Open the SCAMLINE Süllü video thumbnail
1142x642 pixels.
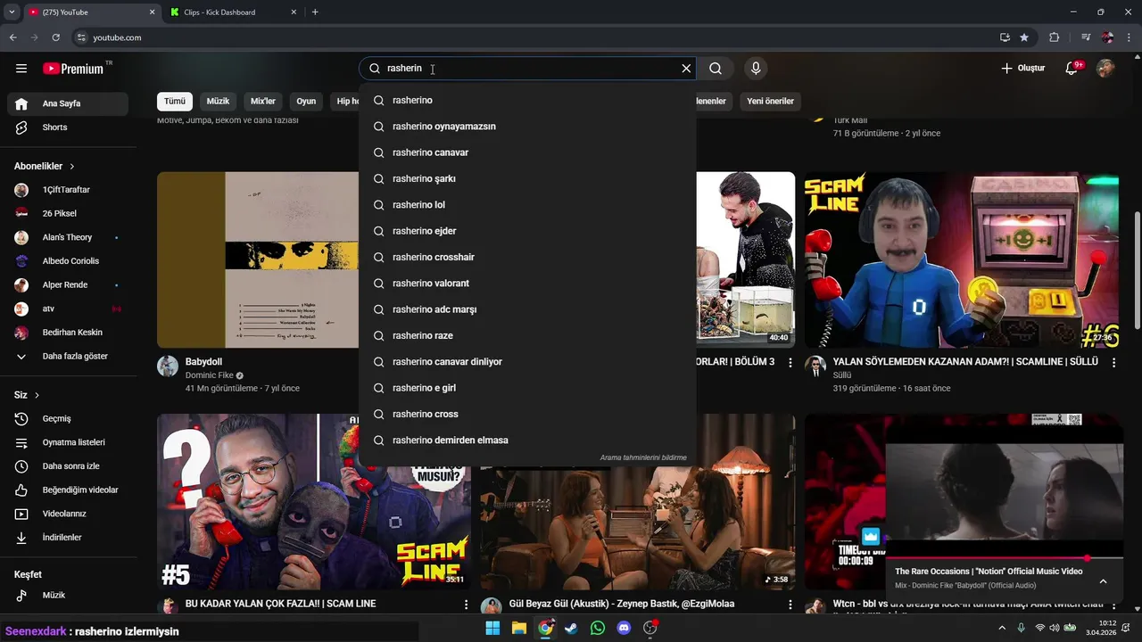(963, 259)
